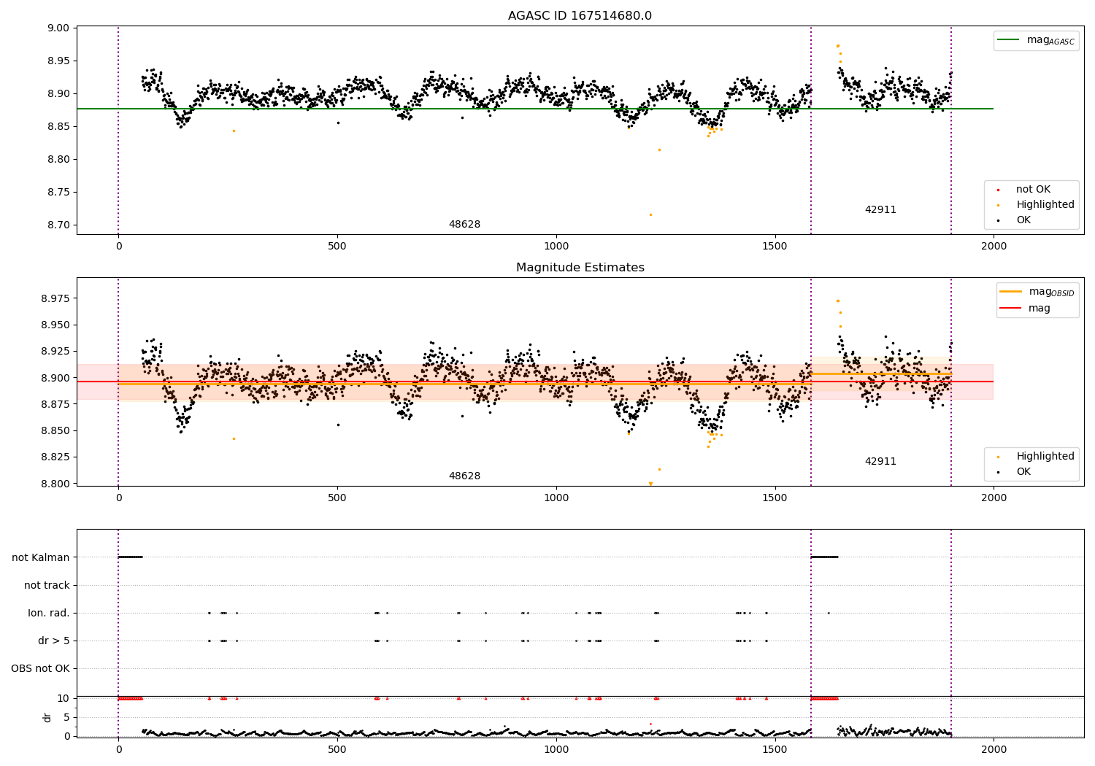Click the "not track" axis label
This screenshot has width=1095, height=766.
click(47, 585)
